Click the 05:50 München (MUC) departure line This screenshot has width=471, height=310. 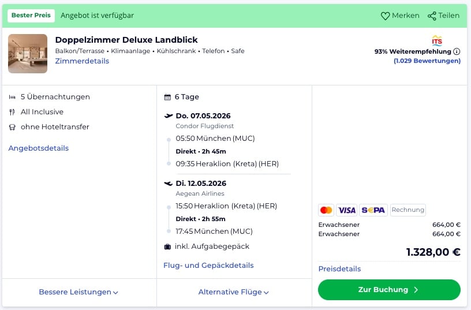click(x=215, y=139)
